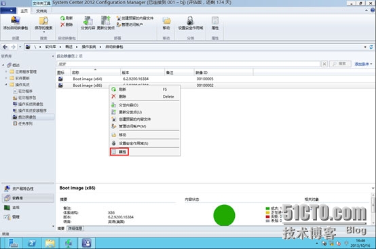
Task: Select the Drivers (驱动程序) tree item
Action: pyautogui.click(x=23, y=91)
